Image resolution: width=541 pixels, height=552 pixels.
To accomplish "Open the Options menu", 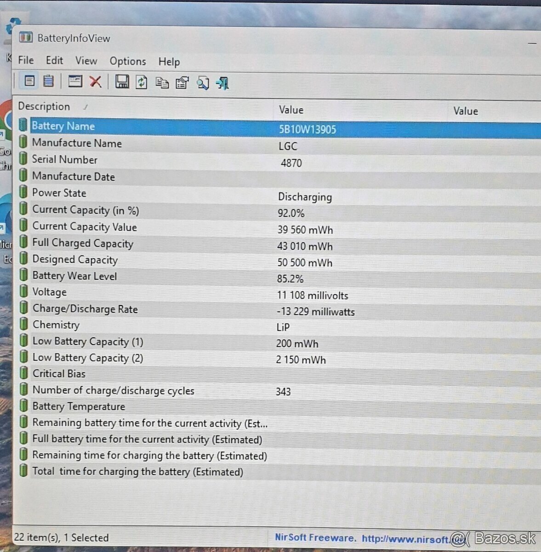I will [x=127, y=61].
